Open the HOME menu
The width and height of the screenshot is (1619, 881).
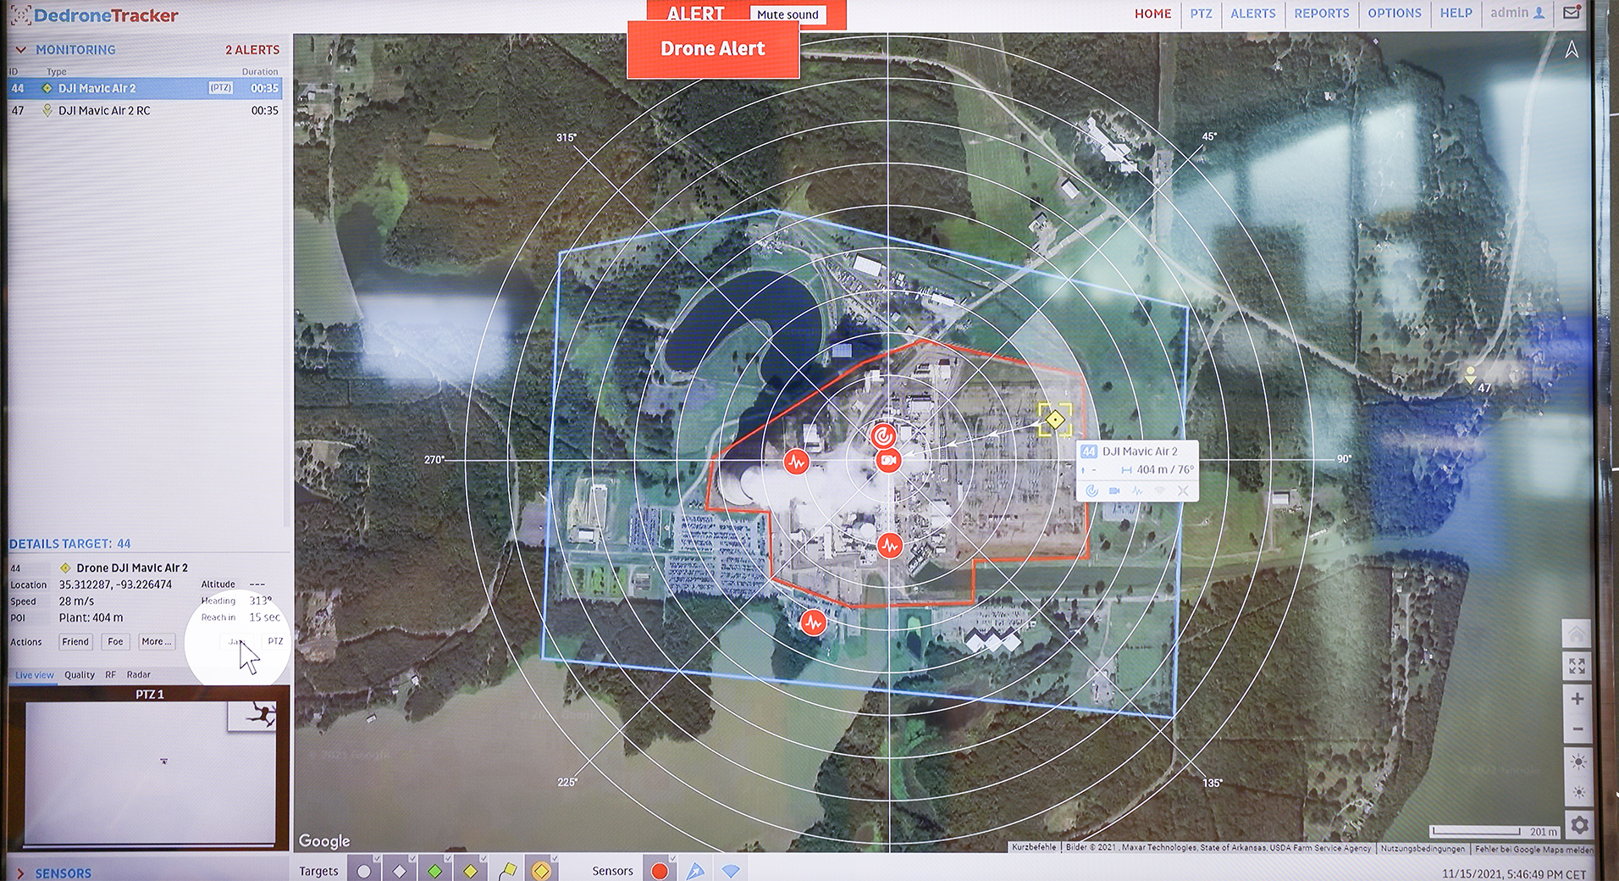[x=1152, y=14]
